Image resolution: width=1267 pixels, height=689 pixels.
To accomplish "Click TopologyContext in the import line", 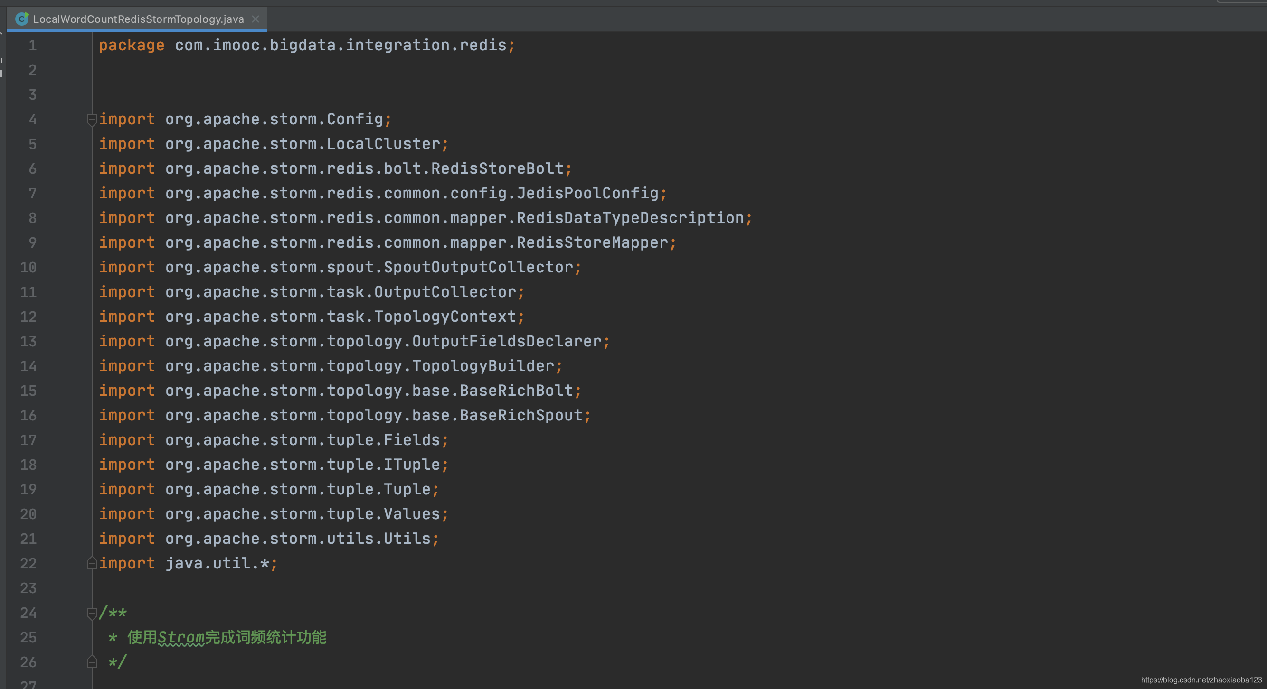I will [x=445, y=317].
